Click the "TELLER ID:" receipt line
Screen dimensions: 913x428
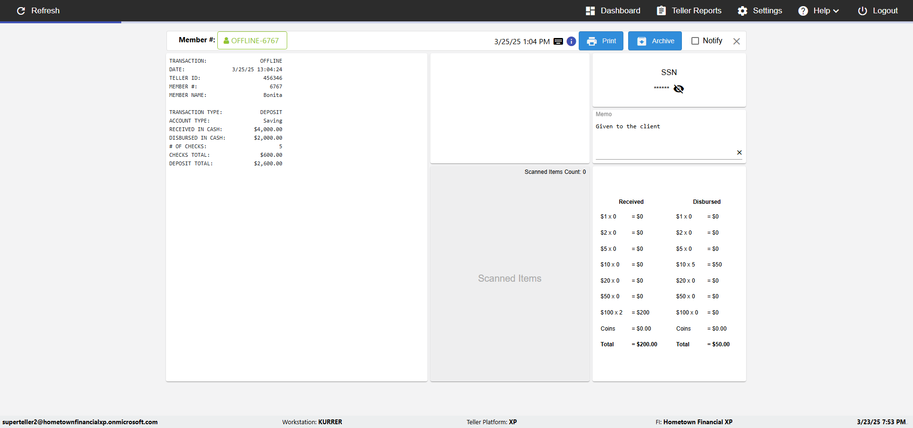coord(225,78)
